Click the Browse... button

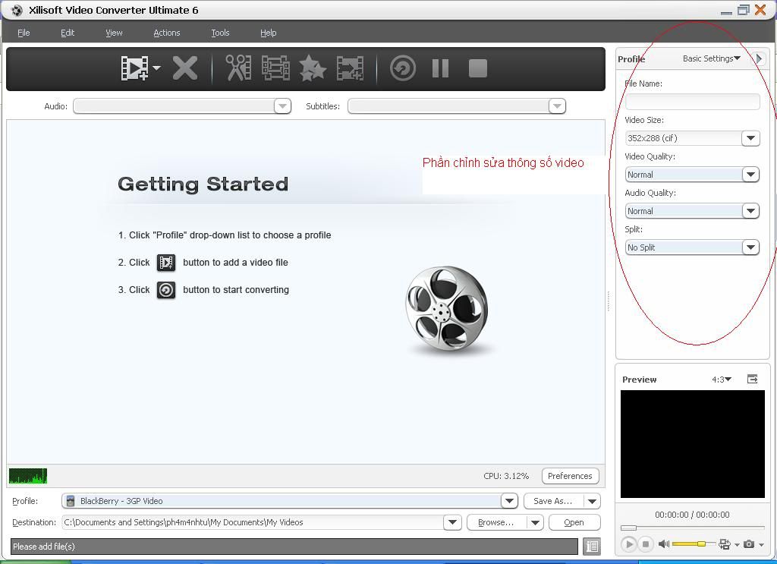[496, 522]
